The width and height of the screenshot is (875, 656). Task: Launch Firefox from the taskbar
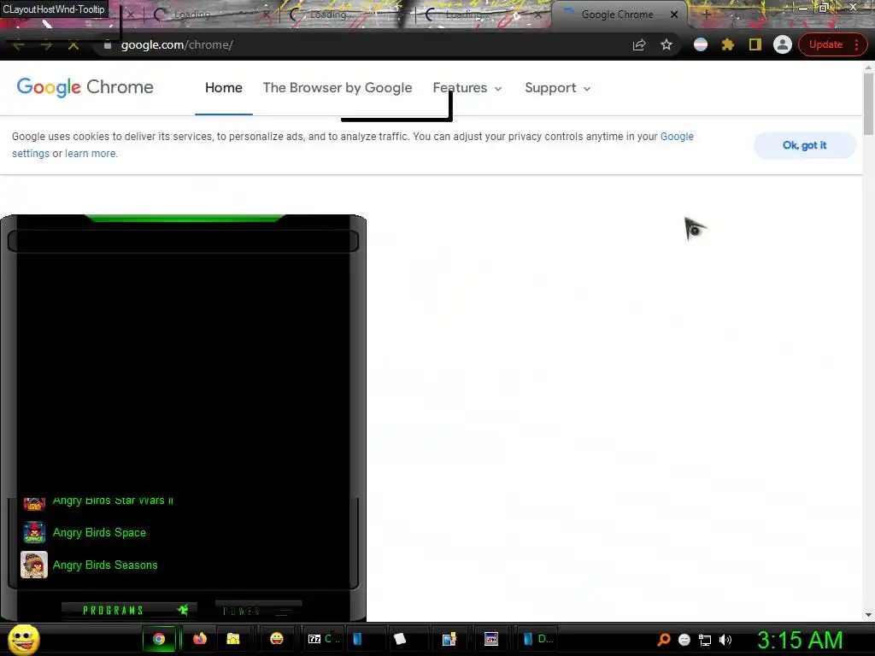199,639
